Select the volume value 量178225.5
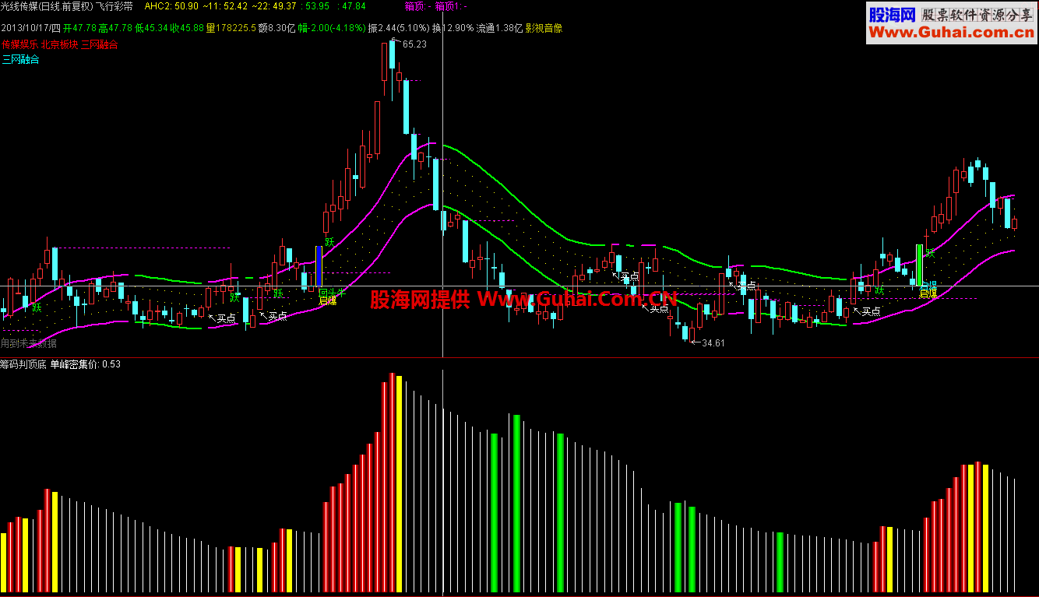Viewport: 1039px width, 597px height. [231, 28]
